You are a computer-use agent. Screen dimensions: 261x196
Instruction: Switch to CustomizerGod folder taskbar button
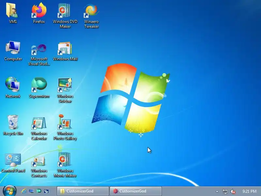click(83, 191)
